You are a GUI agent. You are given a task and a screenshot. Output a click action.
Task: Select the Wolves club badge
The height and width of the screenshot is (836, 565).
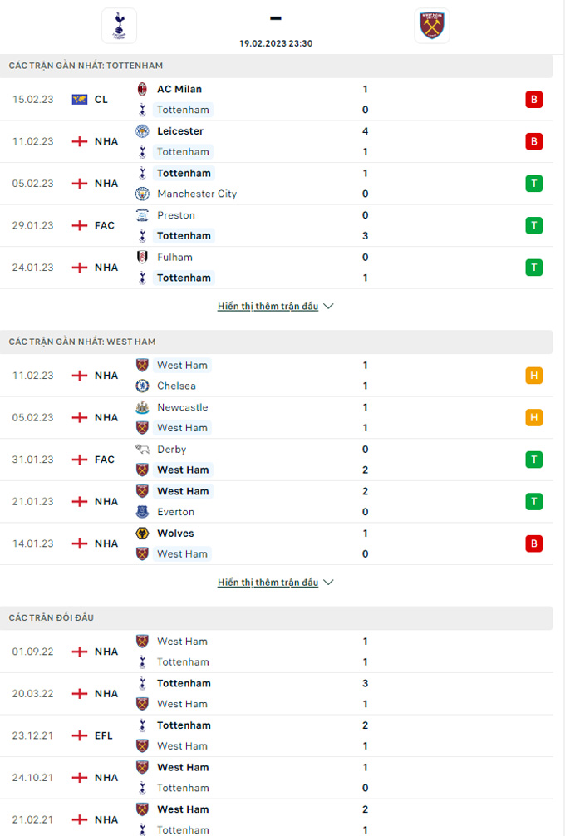coord(142,534)
